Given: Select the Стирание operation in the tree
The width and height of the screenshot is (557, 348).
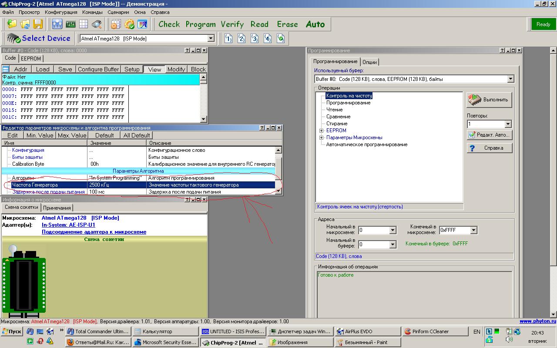Looking at the screenshot, I should point(337,124).
